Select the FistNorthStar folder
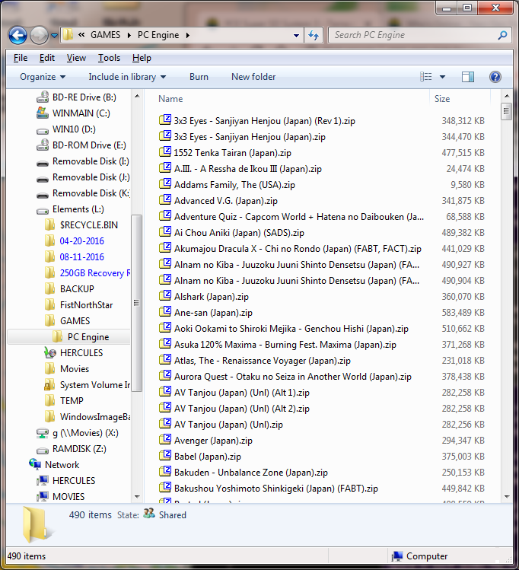Viewport: 519px width, 570px height. (86, 305)
